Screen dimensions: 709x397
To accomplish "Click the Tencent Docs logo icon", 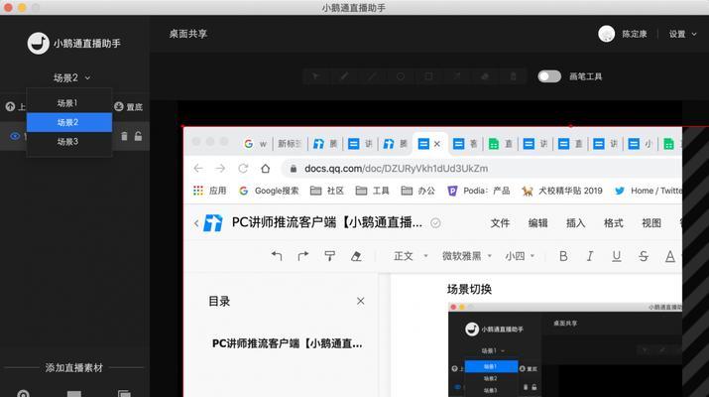I will tap(213, 222).
